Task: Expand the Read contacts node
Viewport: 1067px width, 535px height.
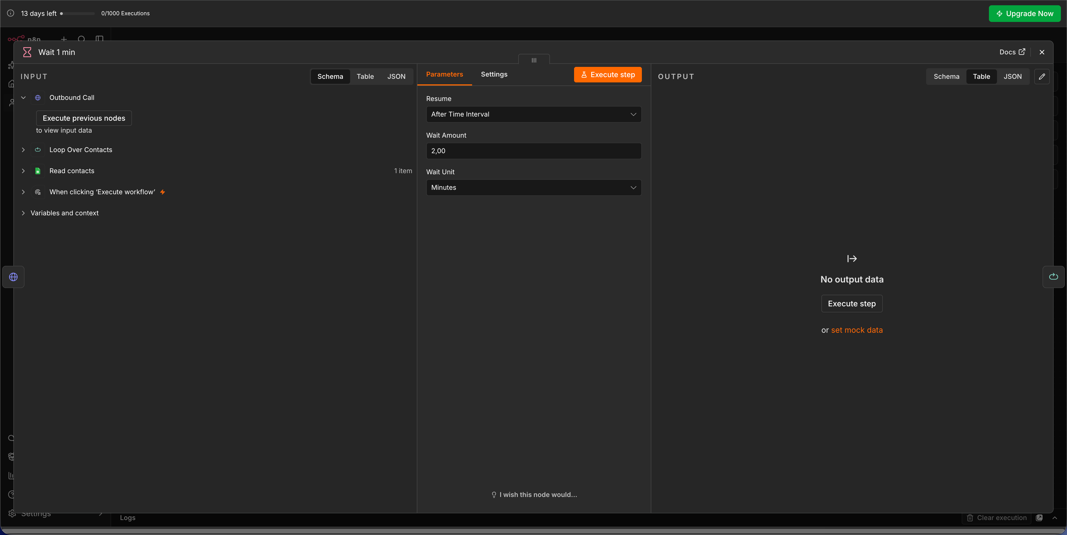Action: pyautogui.click(x=23, y=171)
